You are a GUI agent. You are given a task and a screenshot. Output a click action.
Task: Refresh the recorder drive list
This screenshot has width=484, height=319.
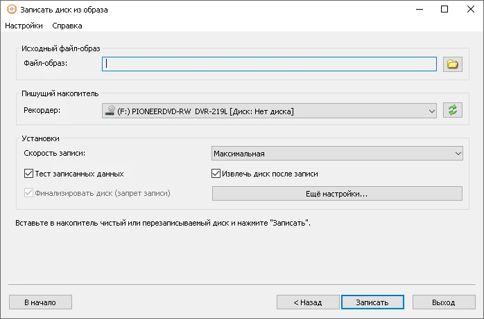tap(453, 110)
